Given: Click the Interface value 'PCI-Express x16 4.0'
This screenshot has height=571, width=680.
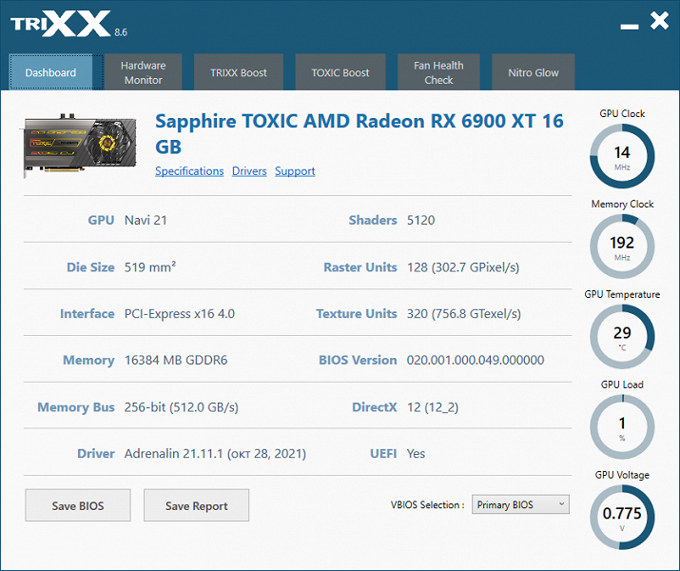Looking at the screenshot, I should tap(180, 313).
